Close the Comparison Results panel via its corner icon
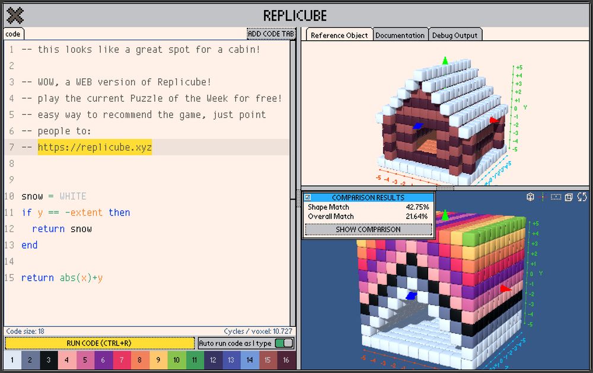This screenshot has height=373, width=593. pyautogui.click(x=308, y=197)
